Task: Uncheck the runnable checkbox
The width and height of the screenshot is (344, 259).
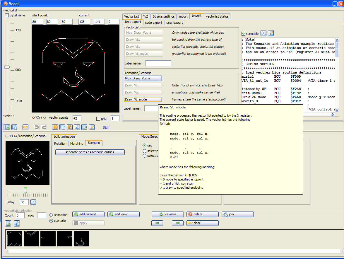Action: (243, 34)
